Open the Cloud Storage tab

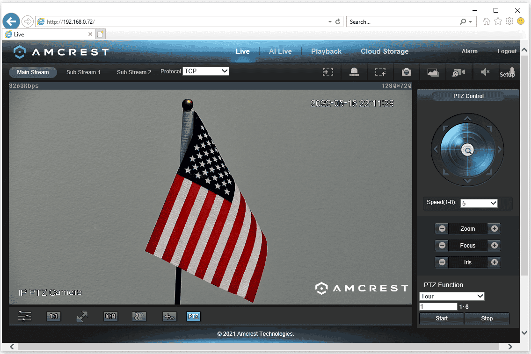(384, 51)
